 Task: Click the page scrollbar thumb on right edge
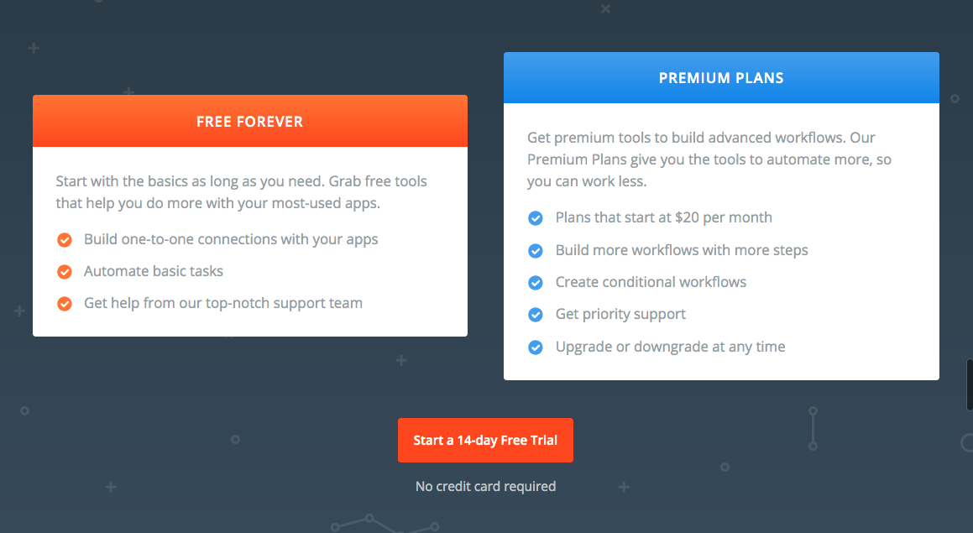tap(970, 384)
